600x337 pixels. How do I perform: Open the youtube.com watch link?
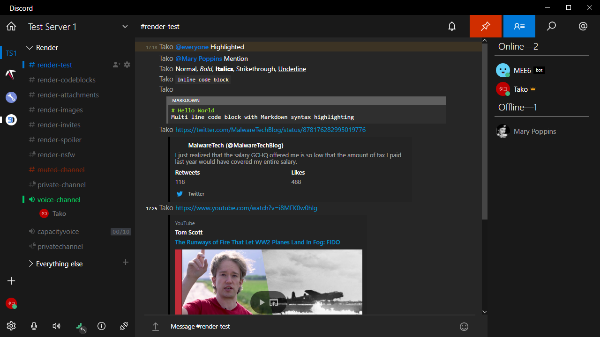tap(246, 208)
